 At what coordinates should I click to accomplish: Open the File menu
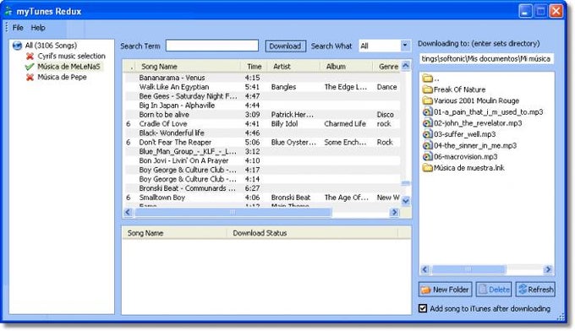(18, 28)
